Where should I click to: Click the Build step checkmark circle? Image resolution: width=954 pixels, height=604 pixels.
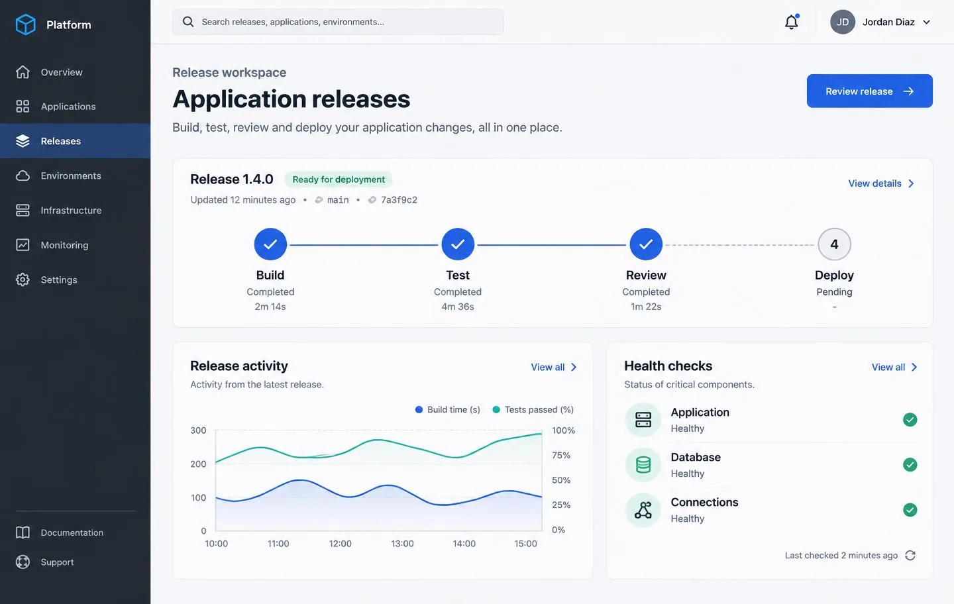click(270, 244)
